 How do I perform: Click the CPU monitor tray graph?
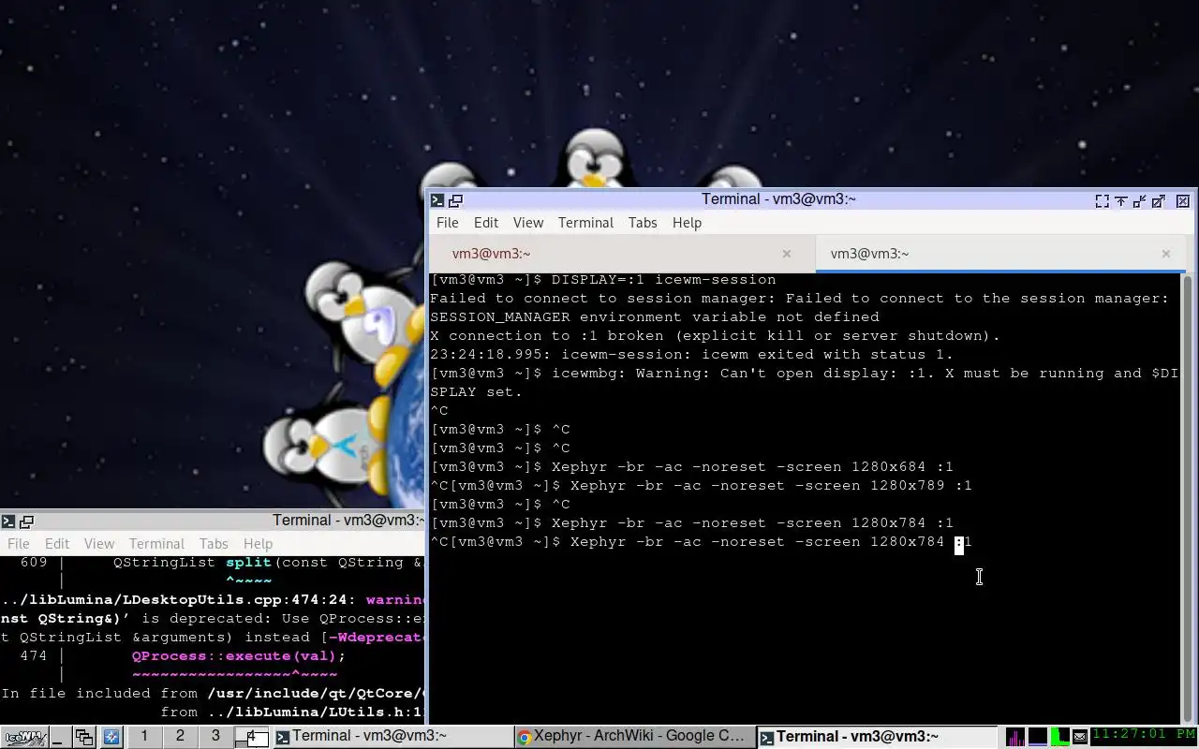pos(1015,737)
